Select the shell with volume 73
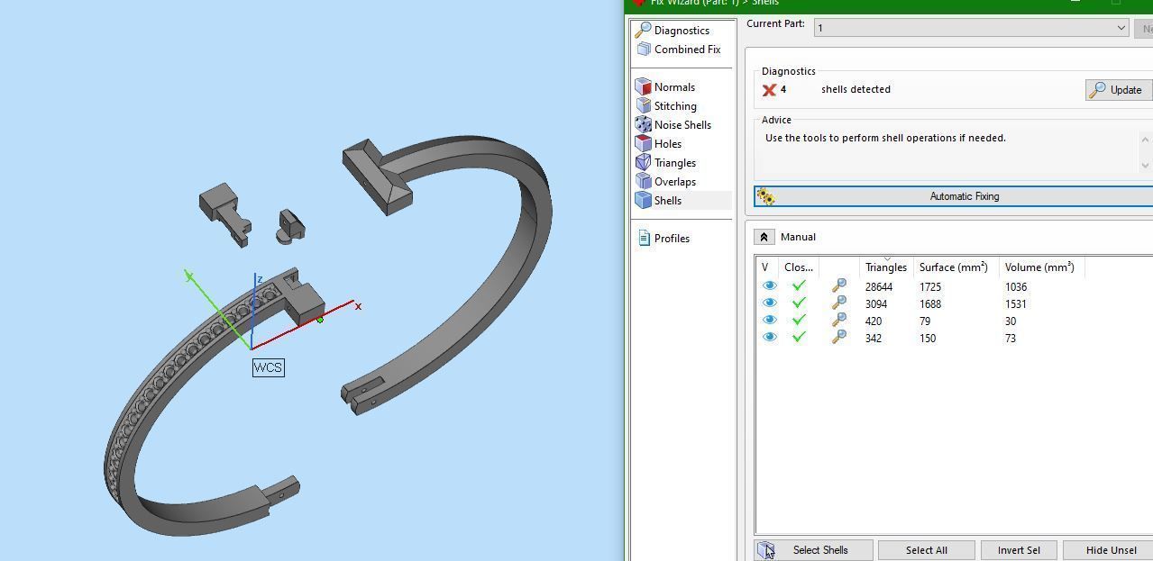 point(1011,339)
